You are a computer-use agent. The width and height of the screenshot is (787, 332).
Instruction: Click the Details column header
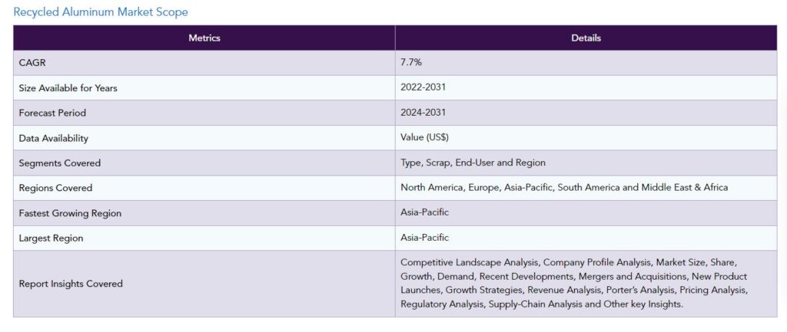pyautogui.click(x=586, y=38)
